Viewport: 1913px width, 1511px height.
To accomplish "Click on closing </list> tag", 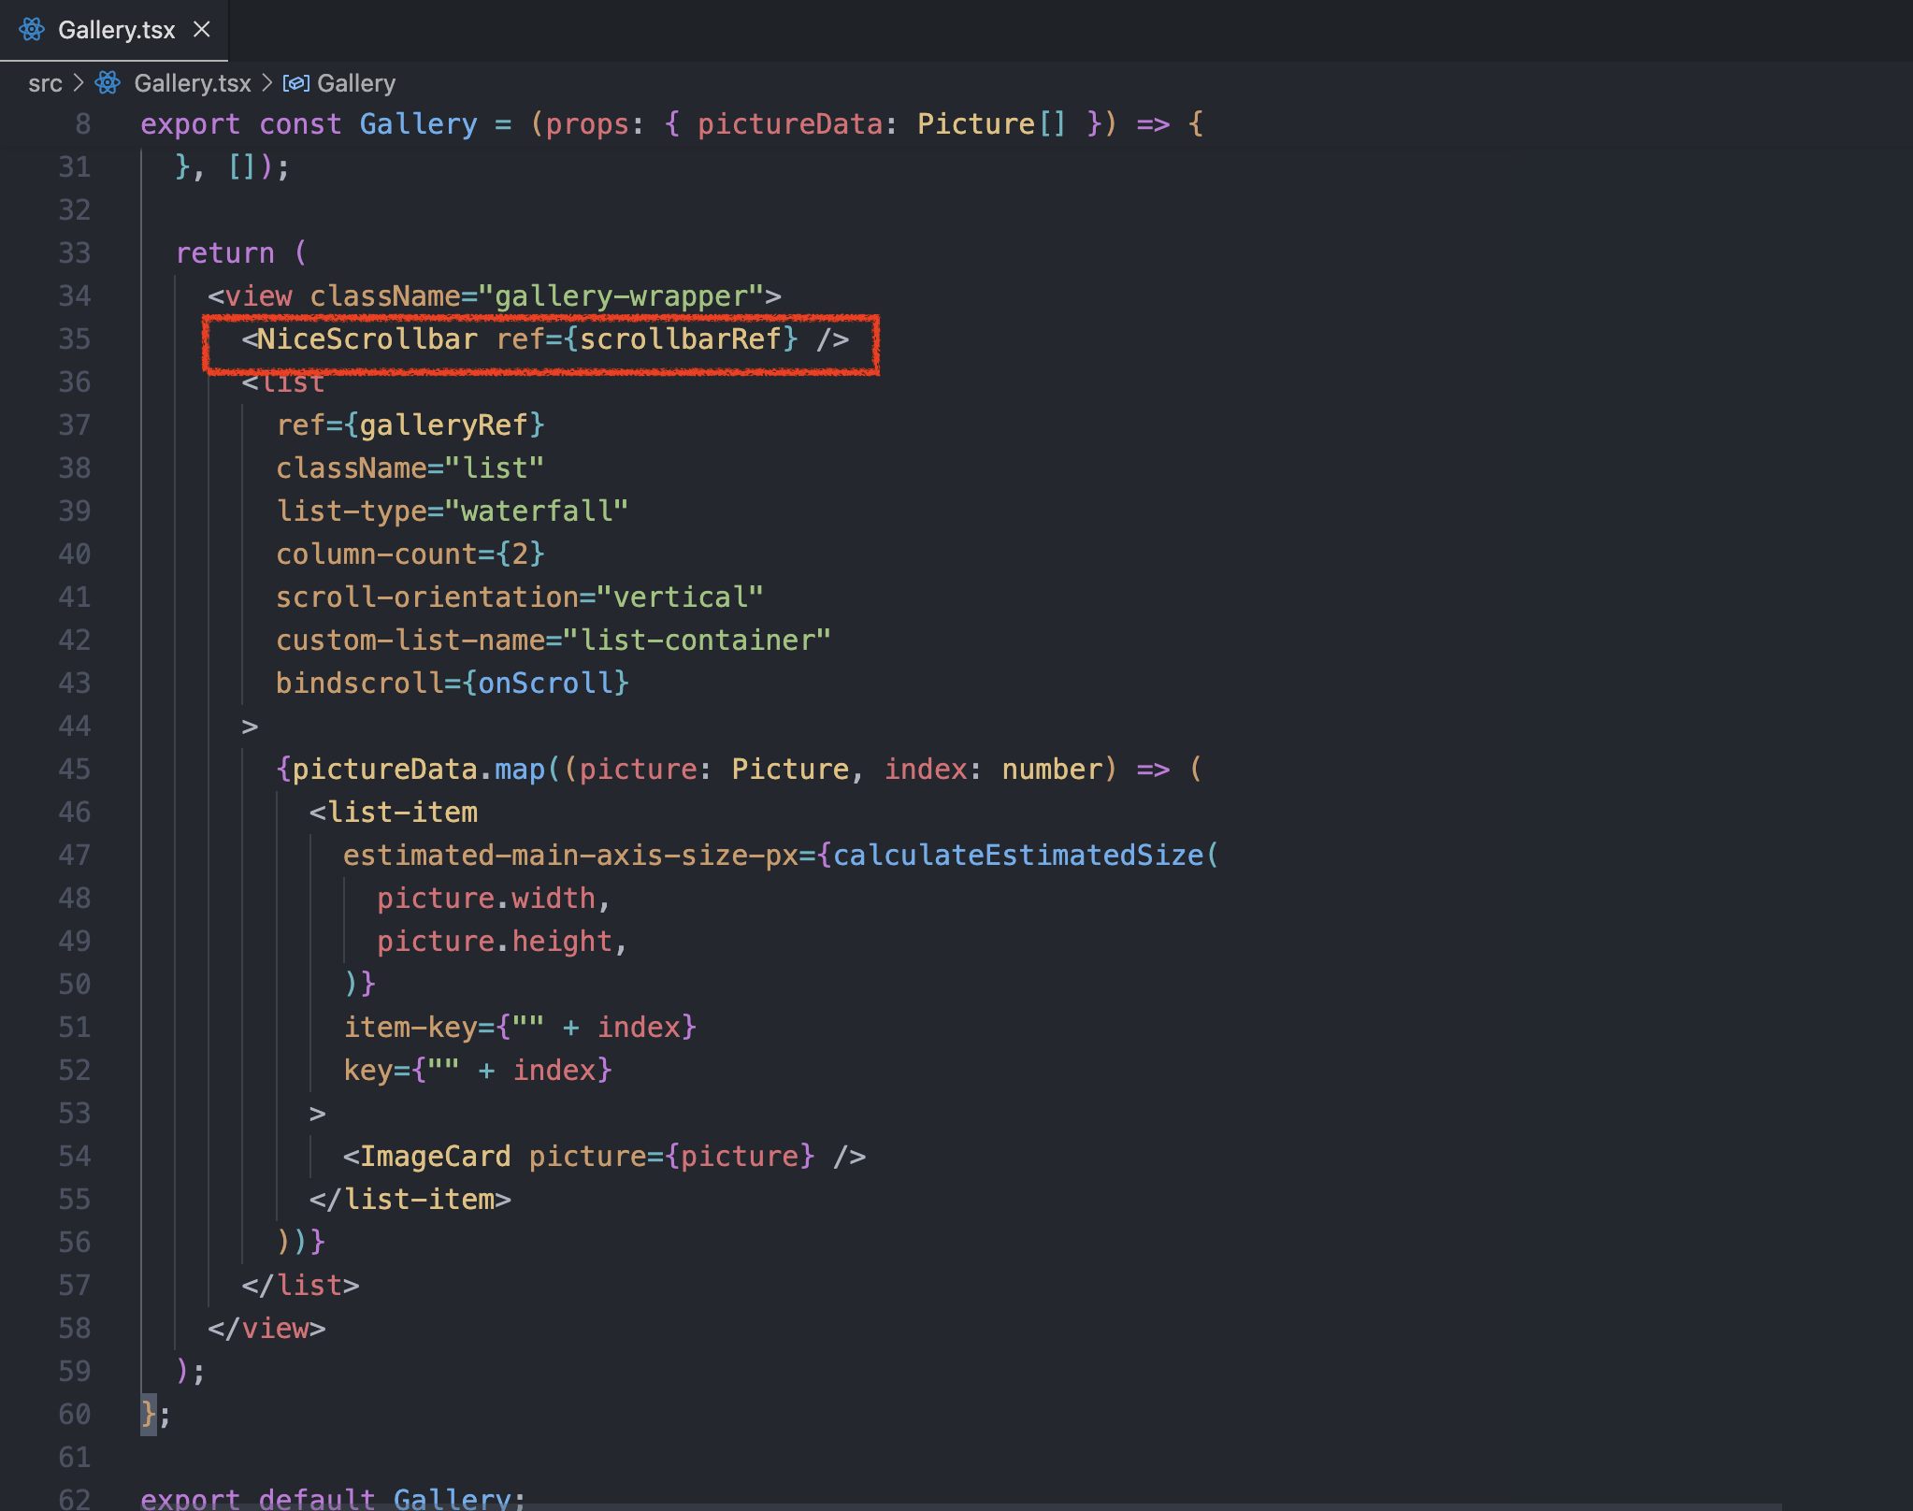I will pyautogui.click(x=300, y=1286).
